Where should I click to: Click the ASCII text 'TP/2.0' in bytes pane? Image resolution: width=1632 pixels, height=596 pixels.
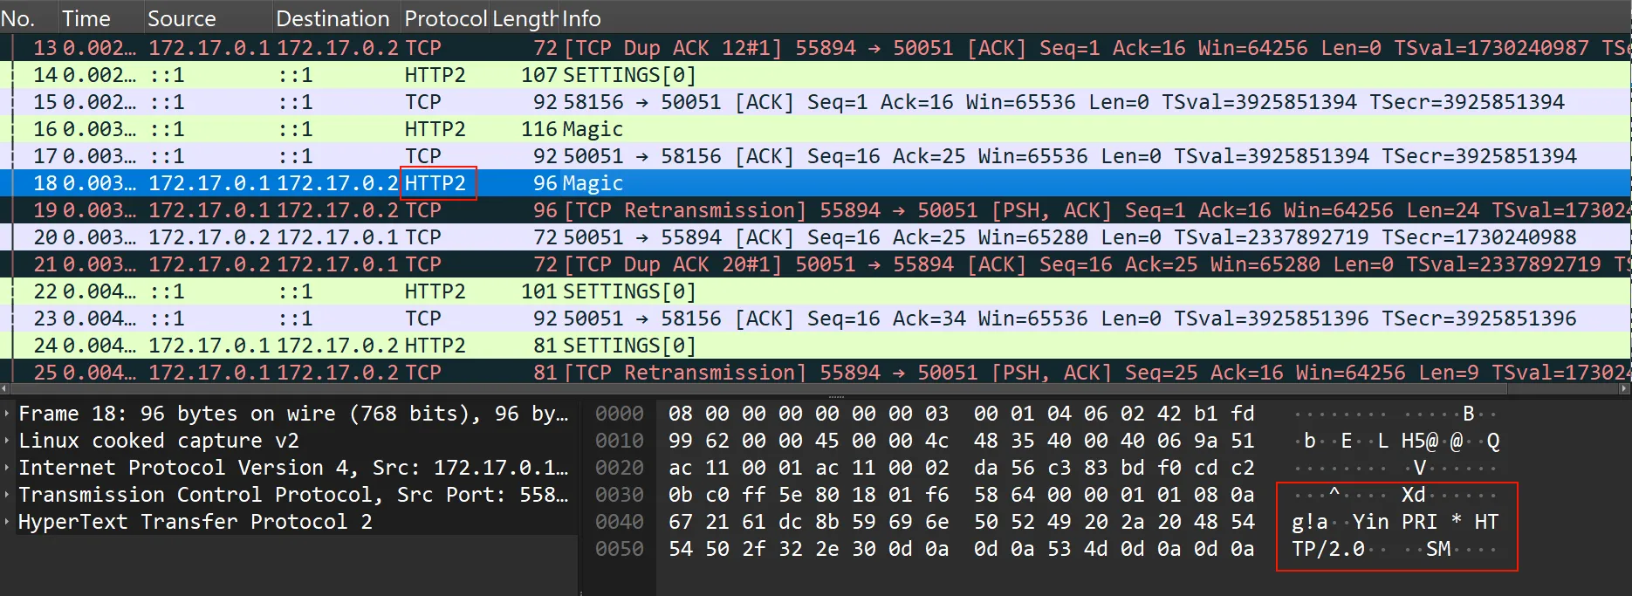[1328, 548]
